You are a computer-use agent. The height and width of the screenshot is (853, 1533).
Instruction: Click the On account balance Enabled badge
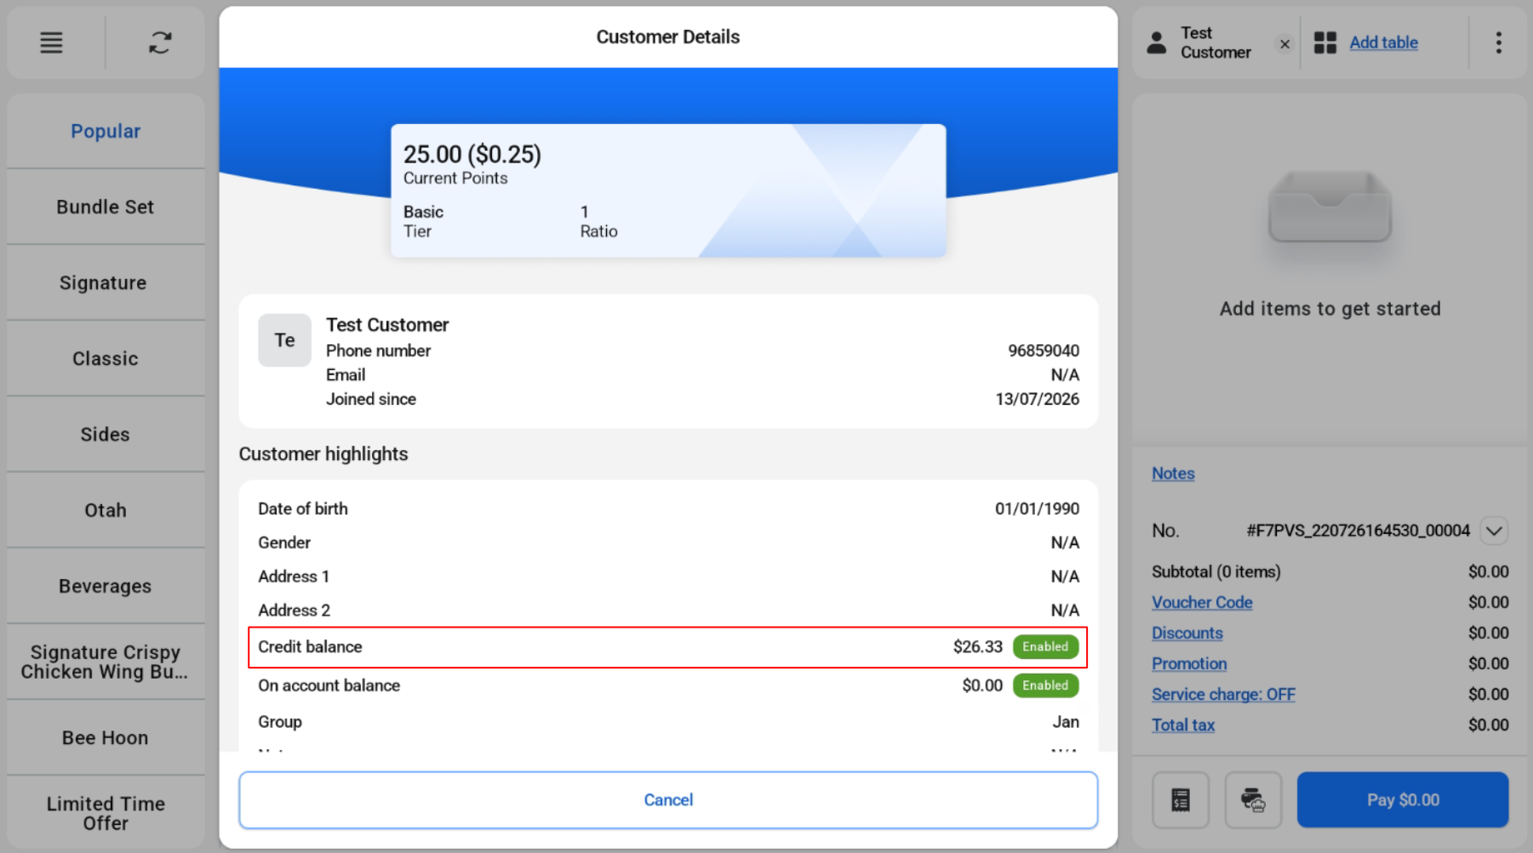pos(1045,685)
